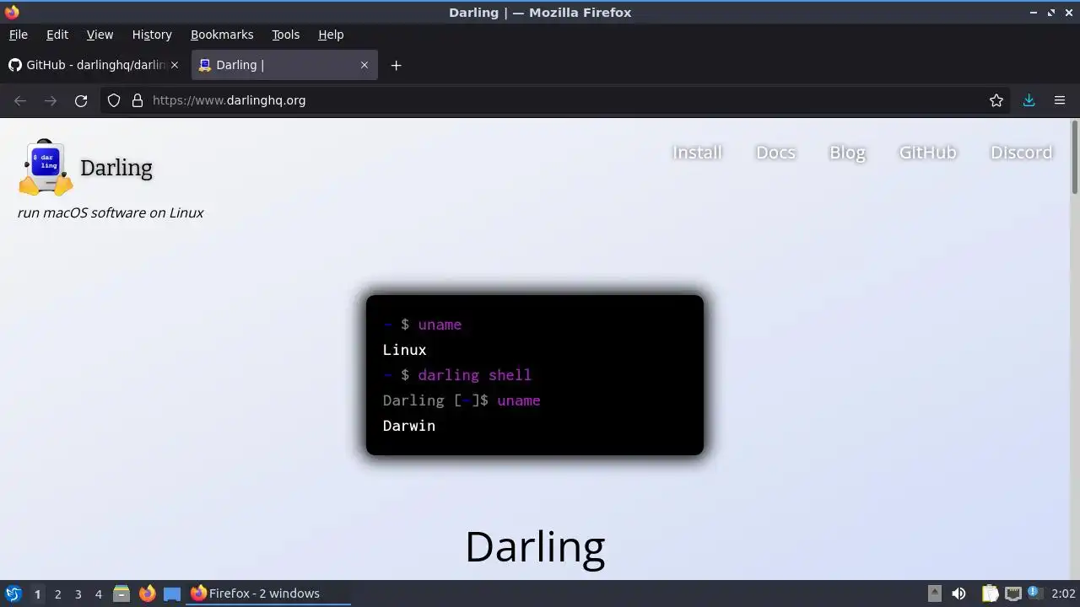The width and height of the screenshot is (1080, 607).
Task: Click the 'Darwin' output text
Action: click(409, 426)
